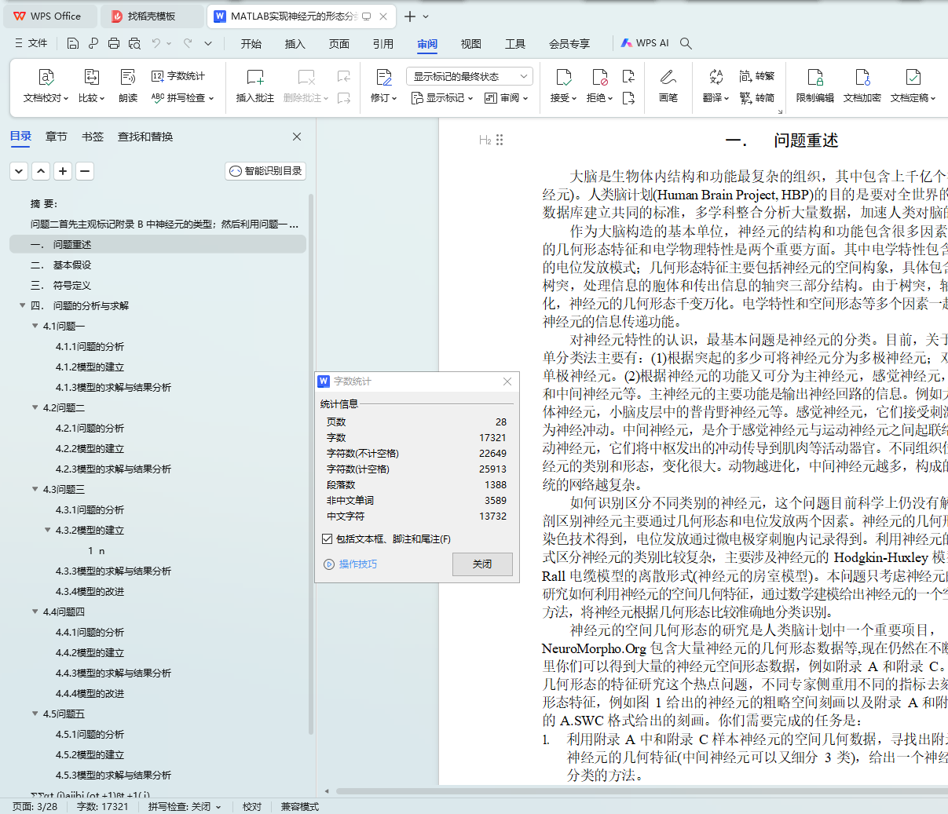Viewport: 948px width, 814px height.
Task: Open 显示标记的最终状态 dropdown
Action: [470, 76]
